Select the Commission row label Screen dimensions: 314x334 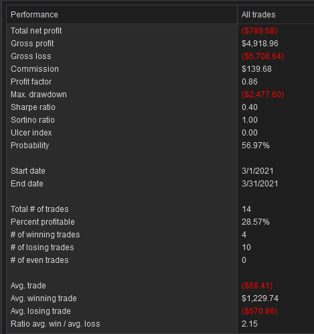pos(35,69)
